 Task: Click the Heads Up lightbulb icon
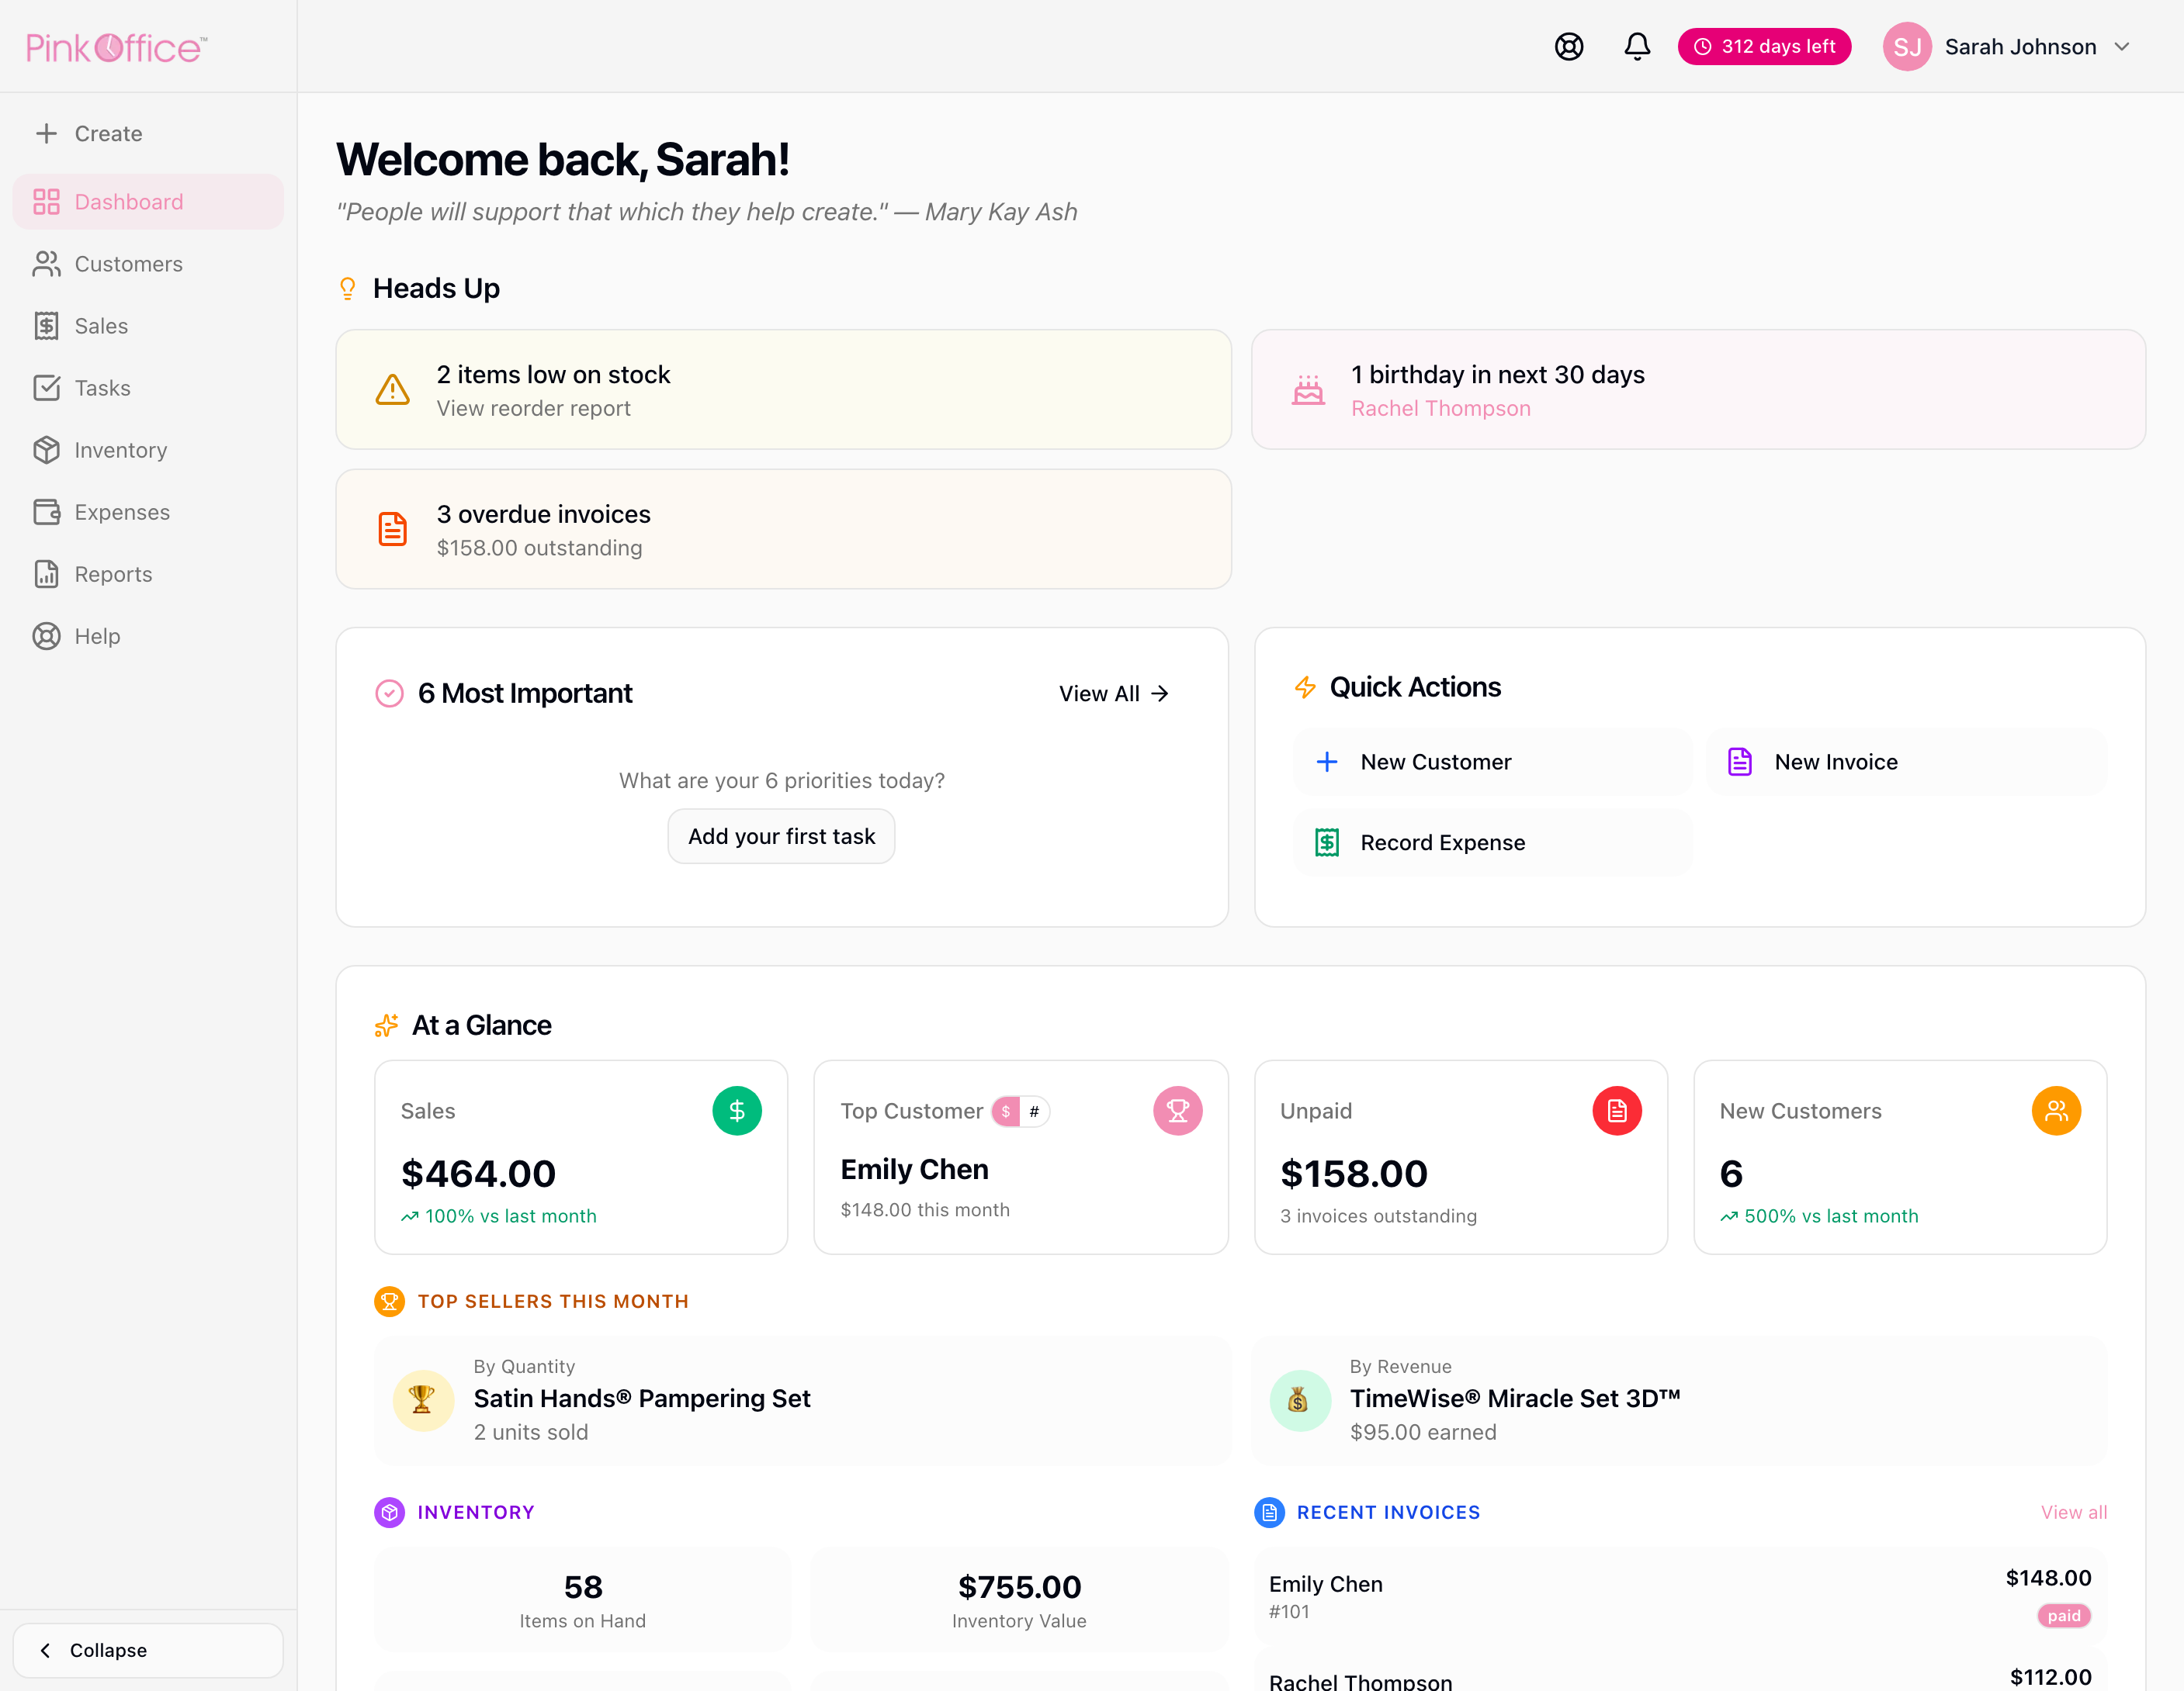point(348,289)
